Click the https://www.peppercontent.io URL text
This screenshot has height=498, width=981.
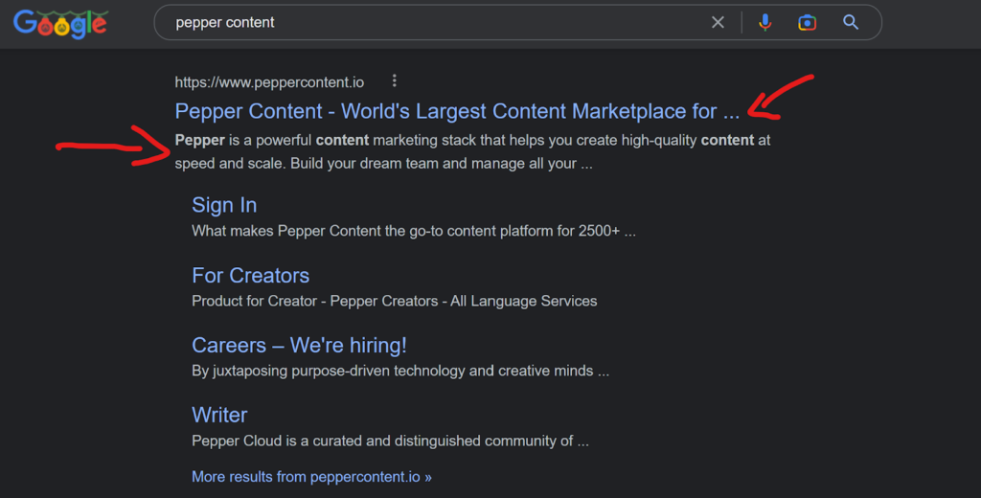coord(269,82)
